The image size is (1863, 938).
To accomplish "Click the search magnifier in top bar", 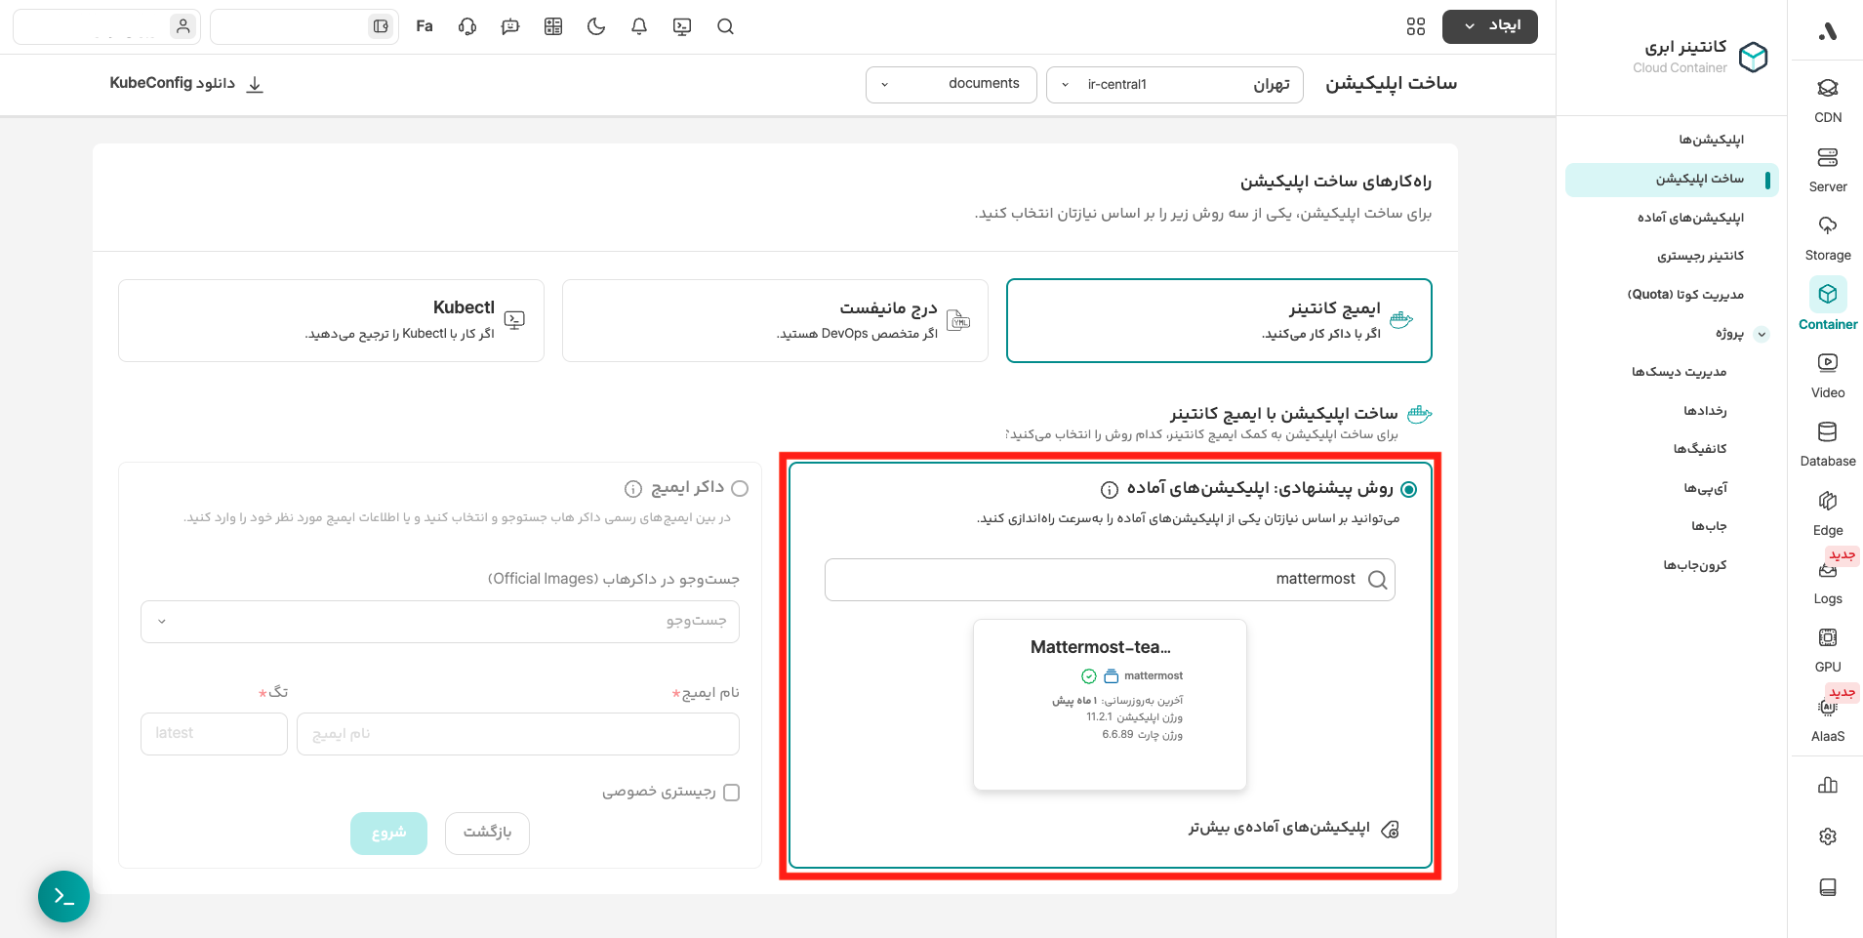I will (725, 26).
